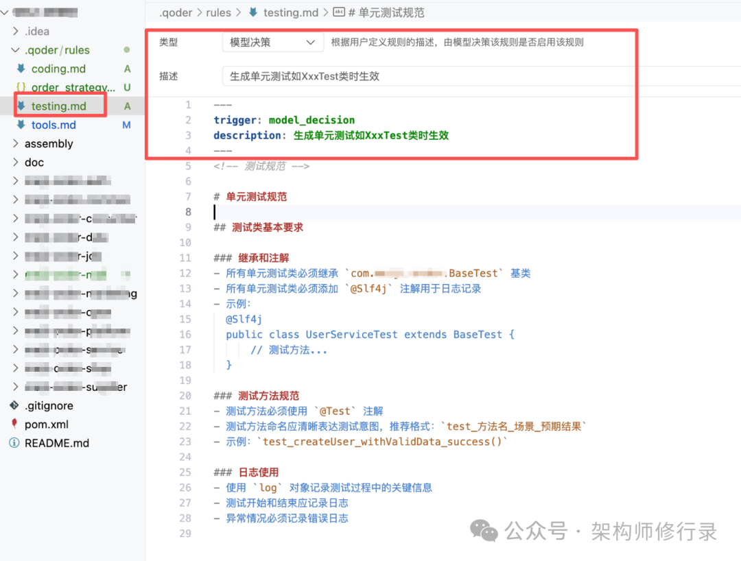Expand the doc folder chevron
The width and height of the screenshot is (741, 561).
pyautogui.click(x=16, y=162)
